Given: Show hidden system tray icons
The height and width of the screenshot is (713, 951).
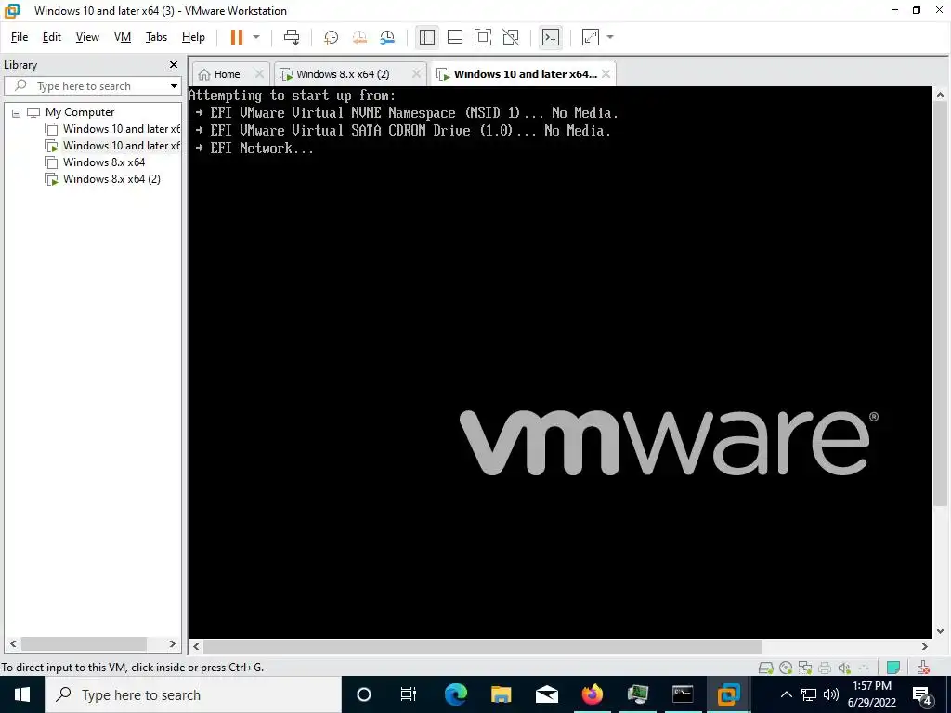Looking at the screenshot, I should [786, 694].
